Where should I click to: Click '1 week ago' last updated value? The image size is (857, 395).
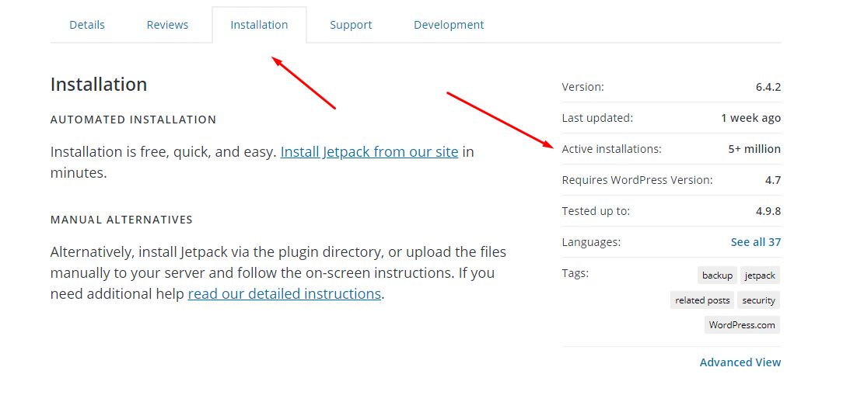(x=751, y=118)
